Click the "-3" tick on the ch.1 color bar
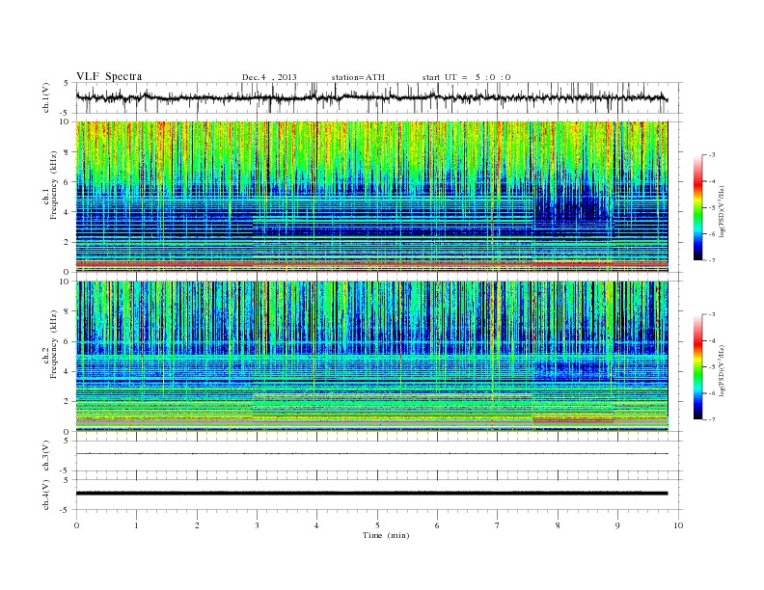764x590 pixels. pos(711,155)
